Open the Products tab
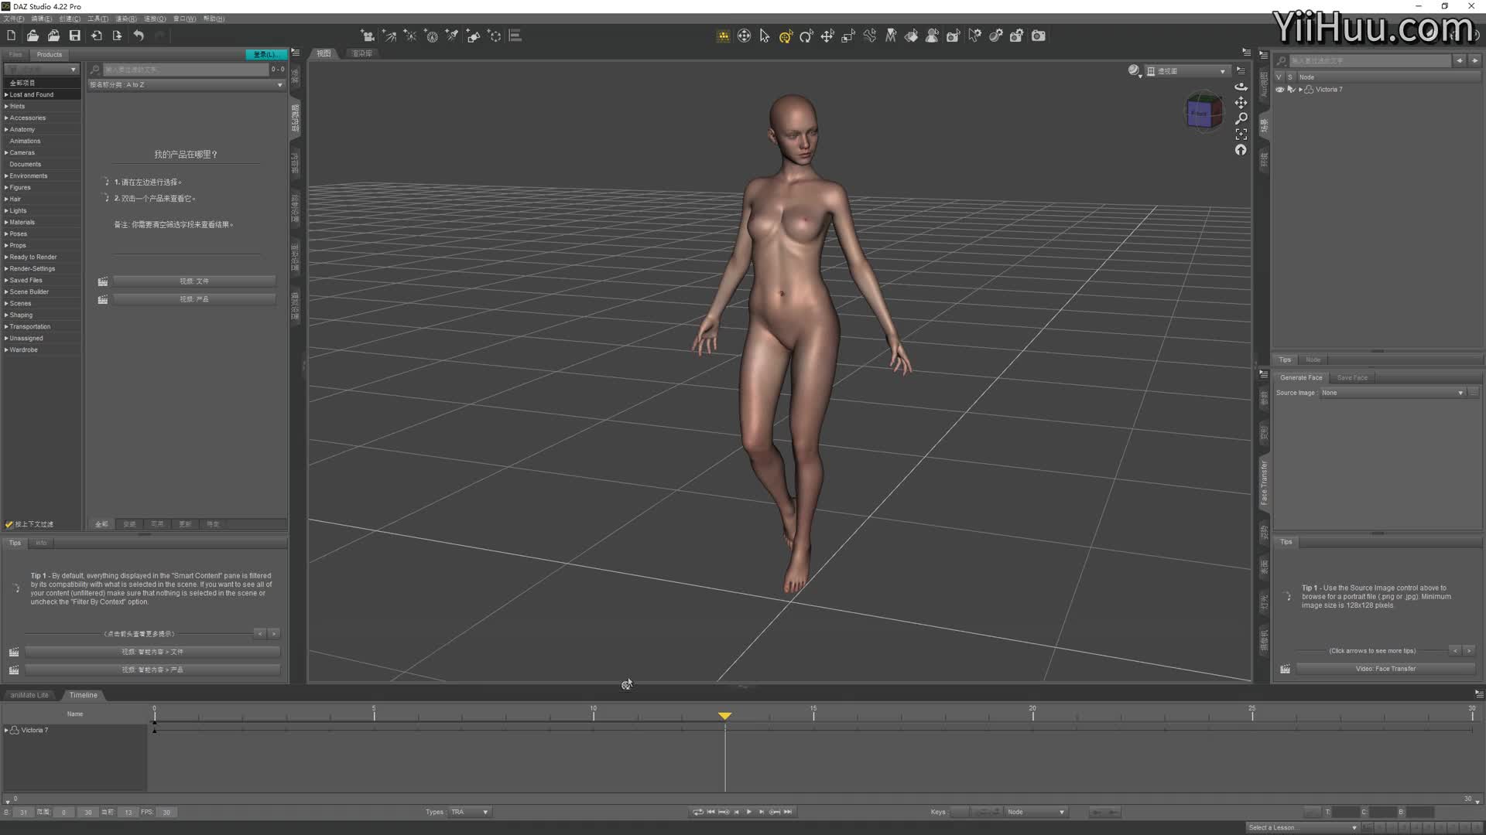1486x835 pixels. (x=49, y=54)
